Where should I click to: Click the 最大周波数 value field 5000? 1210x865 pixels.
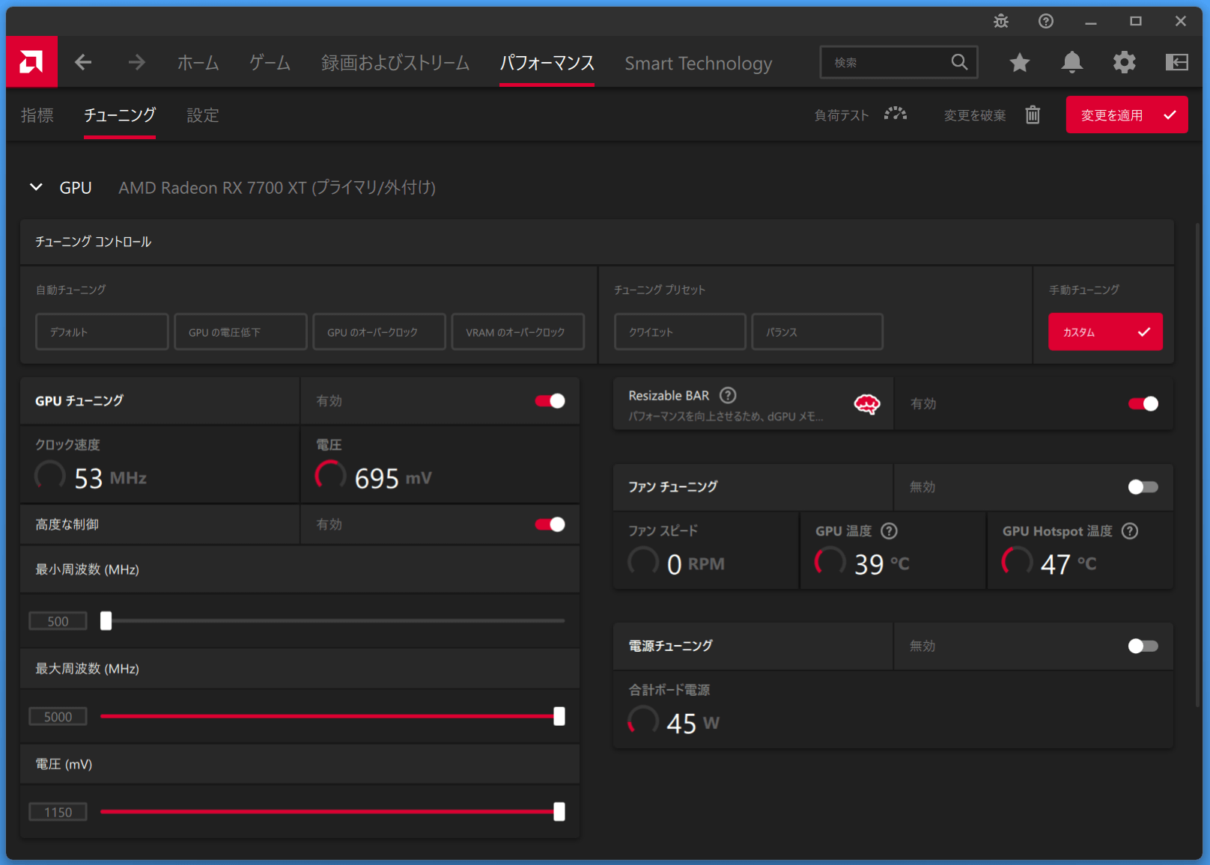point(58,717)
